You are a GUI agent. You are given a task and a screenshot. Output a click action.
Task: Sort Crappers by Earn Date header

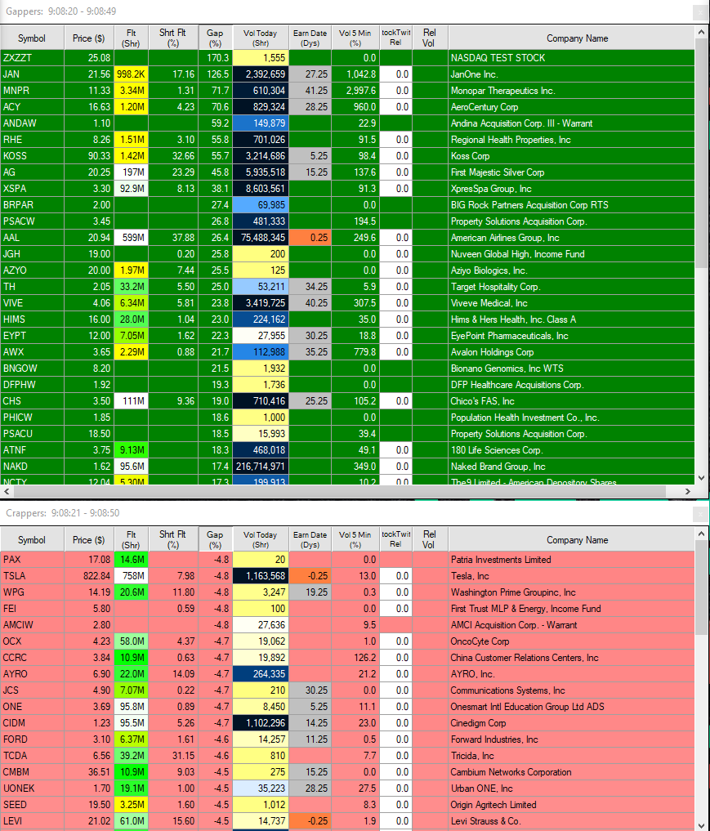point(310,539)
